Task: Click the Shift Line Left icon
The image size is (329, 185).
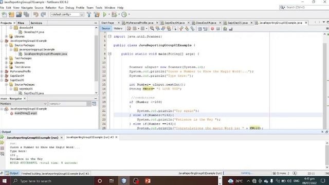Action: click(x=200, y=29)
